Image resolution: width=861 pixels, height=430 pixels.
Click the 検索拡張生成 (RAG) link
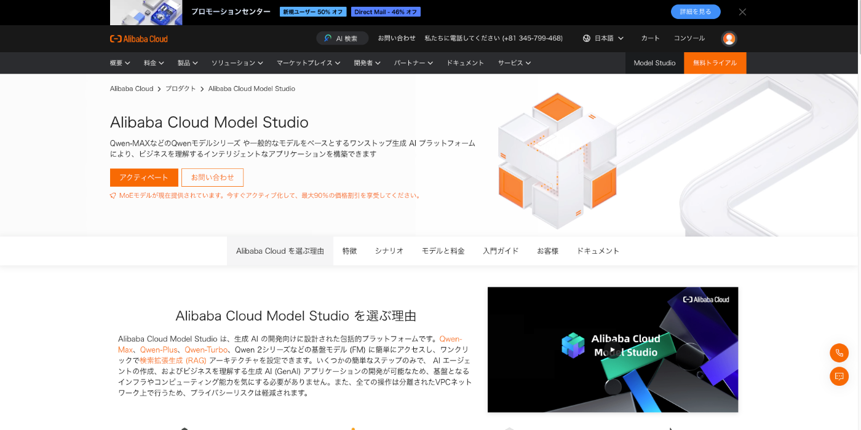(x=173, y=361)
